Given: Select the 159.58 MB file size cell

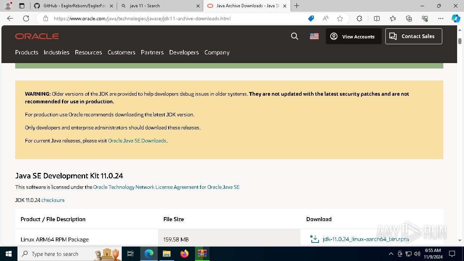Looking at the screenshot, I should pyautogui.click(x=229, y=237).
